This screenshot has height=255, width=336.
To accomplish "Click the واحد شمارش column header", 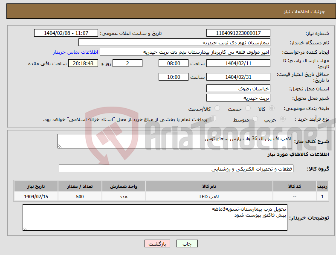I will (x=124, y=186).
